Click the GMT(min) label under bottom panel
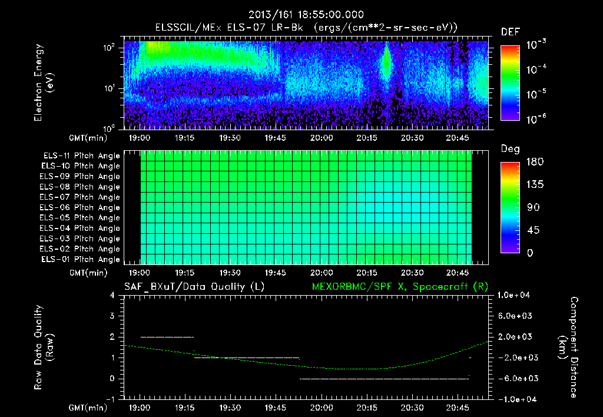This screenshot has height=417, width=603. click(x=88, y=408)
